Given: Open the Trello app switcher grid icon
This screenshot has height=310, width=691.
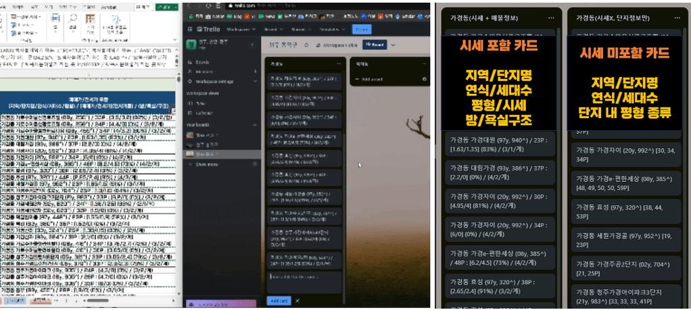Looking at the screenshot, I should point(190,29).
